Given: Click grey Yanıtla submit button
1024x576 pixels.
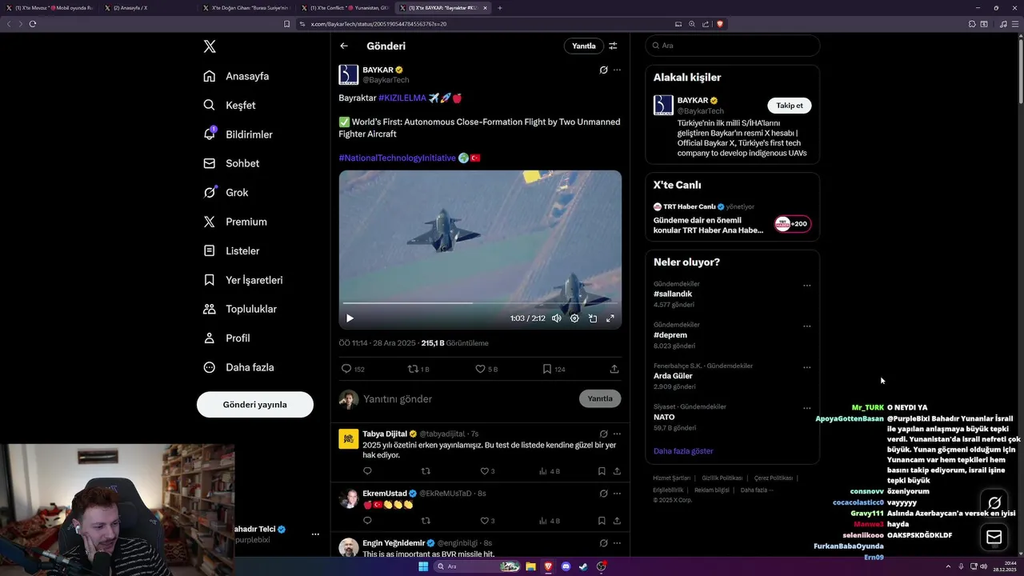Looking at the screenshot, I should [600, 398].
